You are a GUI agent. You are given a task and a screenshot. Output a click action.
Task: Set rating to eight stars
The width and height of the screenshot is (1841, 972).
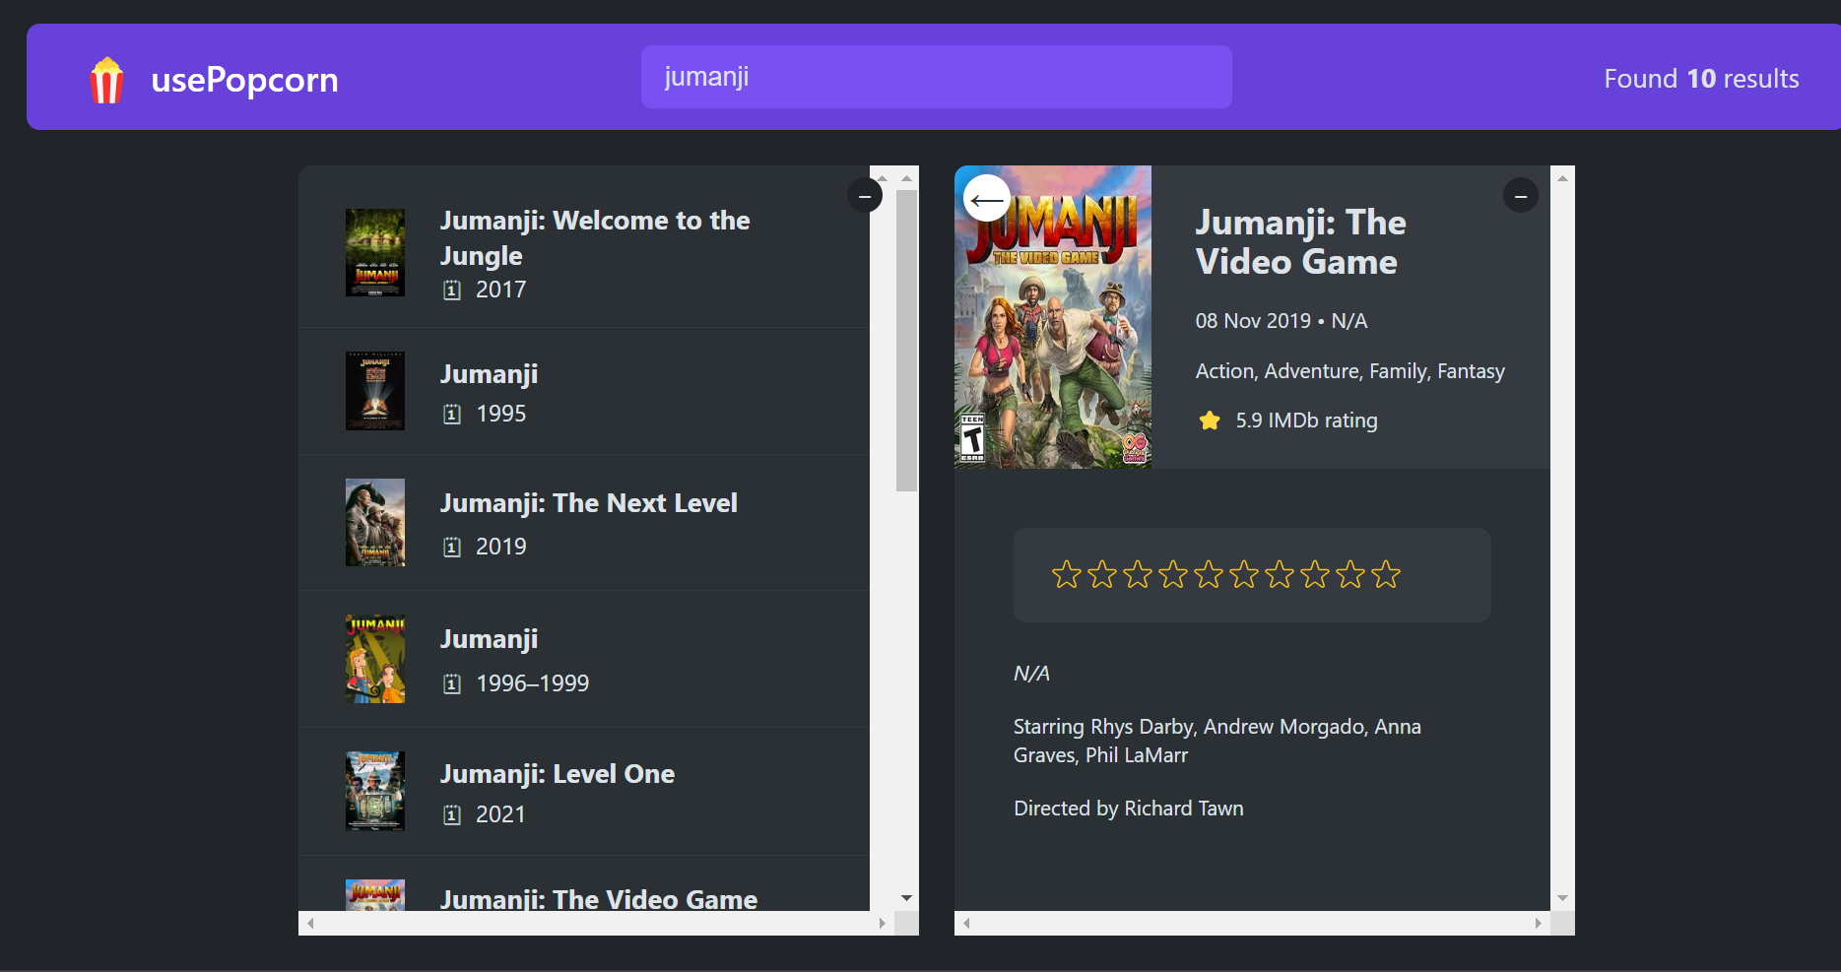coord(1314,574)
